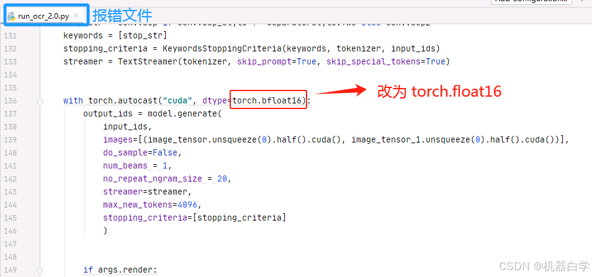Click the num_beams parameter
The width and height of the screenshot is (592, 277).
(125, 166)
